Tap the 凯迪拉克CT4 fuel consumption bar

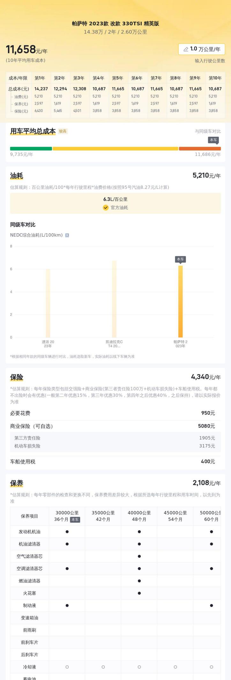(x=114, y=299)
